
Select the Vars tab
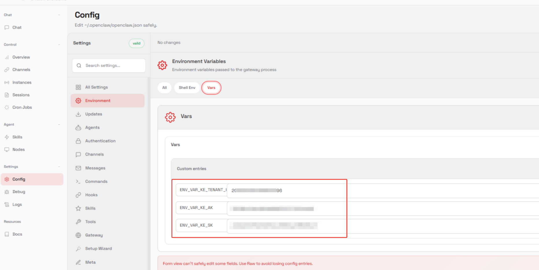point(211,88)
